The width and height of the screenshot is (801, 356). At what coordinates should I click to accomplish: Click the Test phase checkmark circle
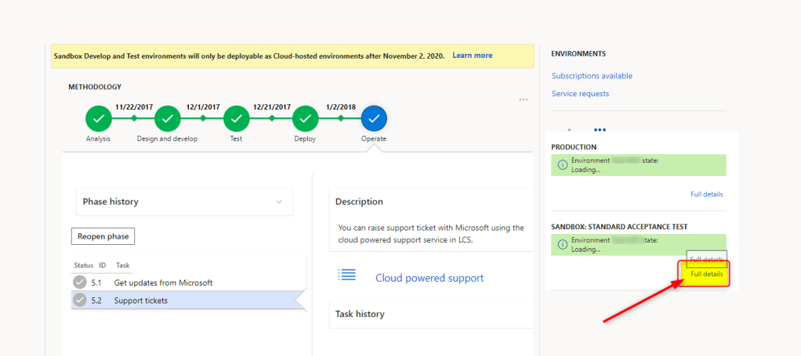(236, 119)
